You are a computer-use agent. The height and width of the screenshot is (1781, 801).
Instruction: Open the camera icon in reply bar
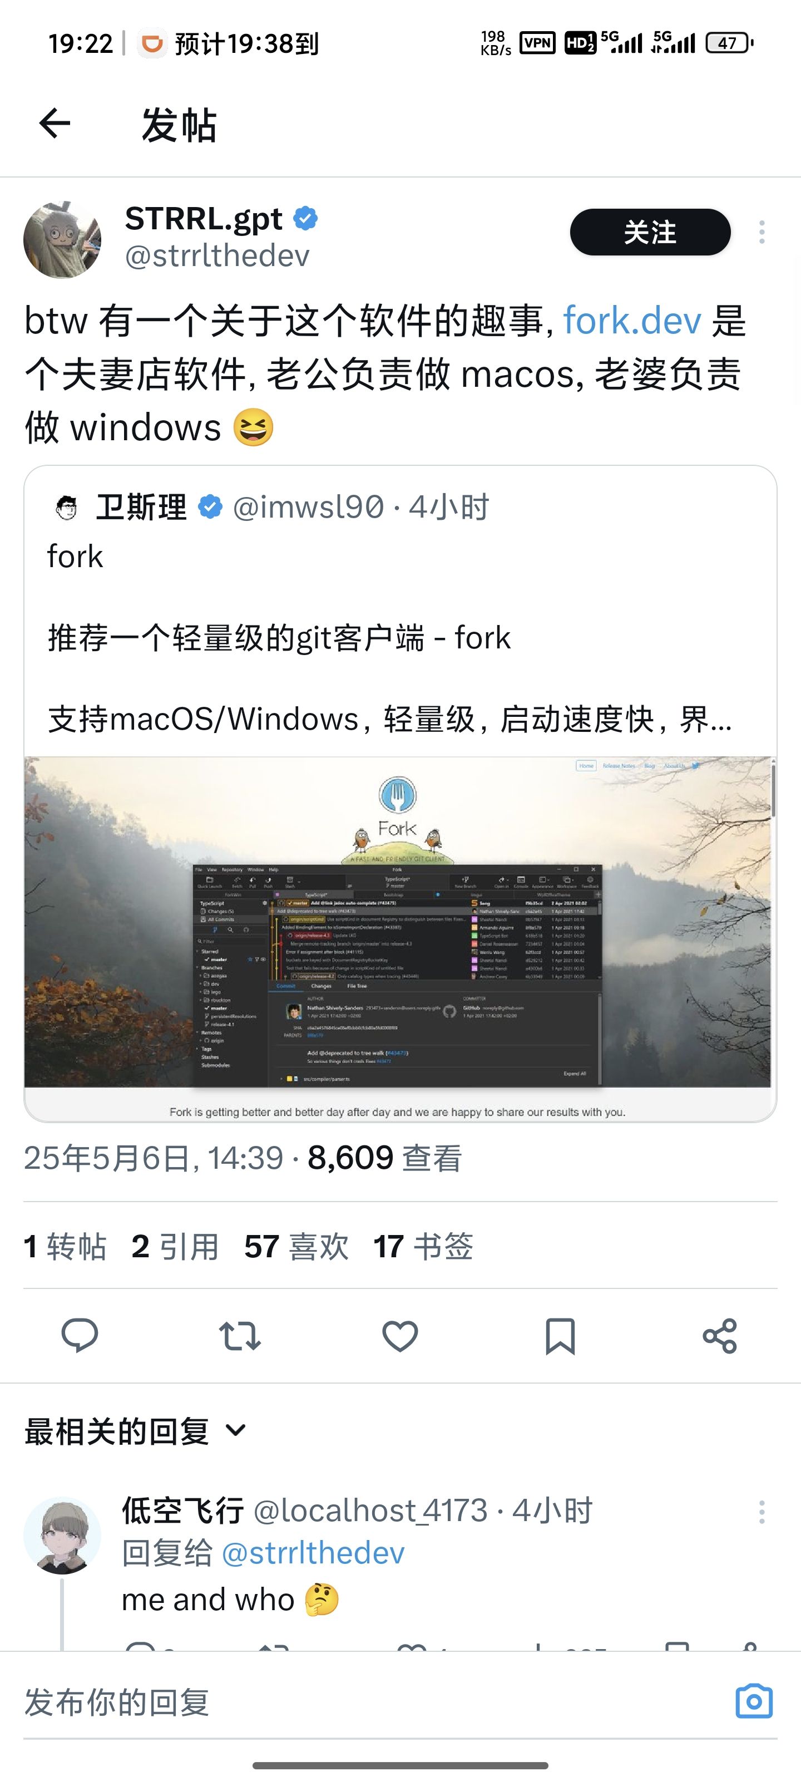pos(754,1701)
